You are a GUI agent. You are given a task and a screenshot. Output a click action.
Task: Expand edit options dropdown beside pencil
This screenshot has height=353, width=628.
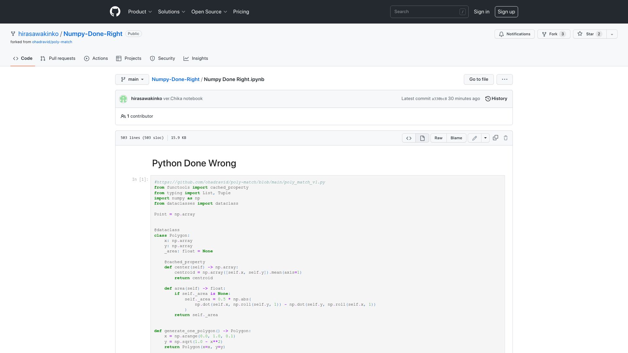(485, 138)
